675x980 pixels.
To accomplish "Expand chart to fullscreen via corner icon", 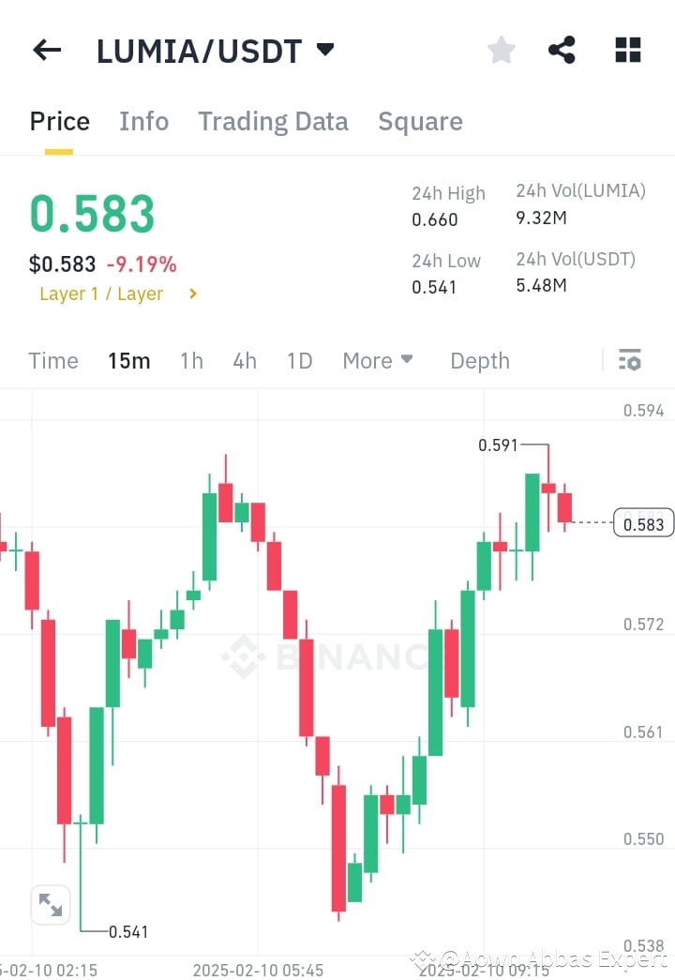I will coord(52,904).
